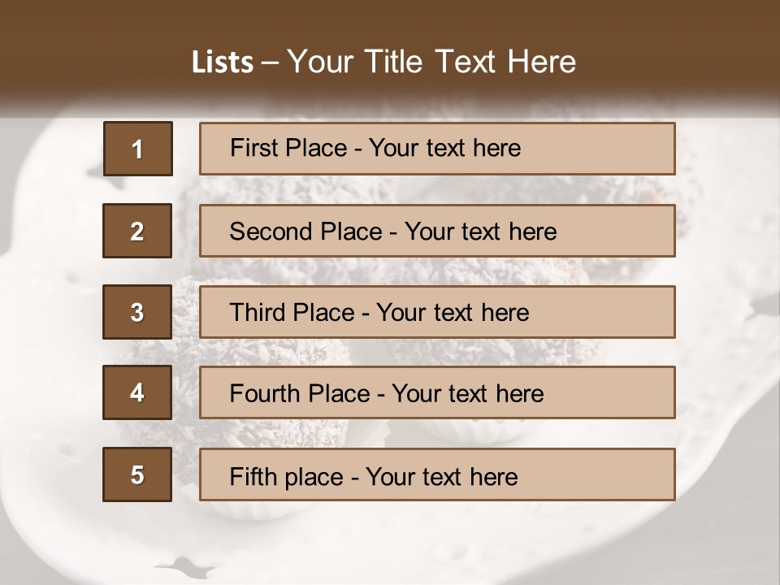Click the number 1 box
The width and height of the screenshot is (780, 585).
[x=138, y=149]
